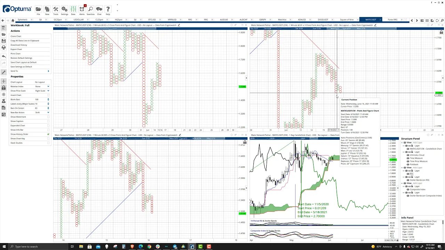
Task: Switch to BTCUSD tab
Action: (x=152, y=20)
